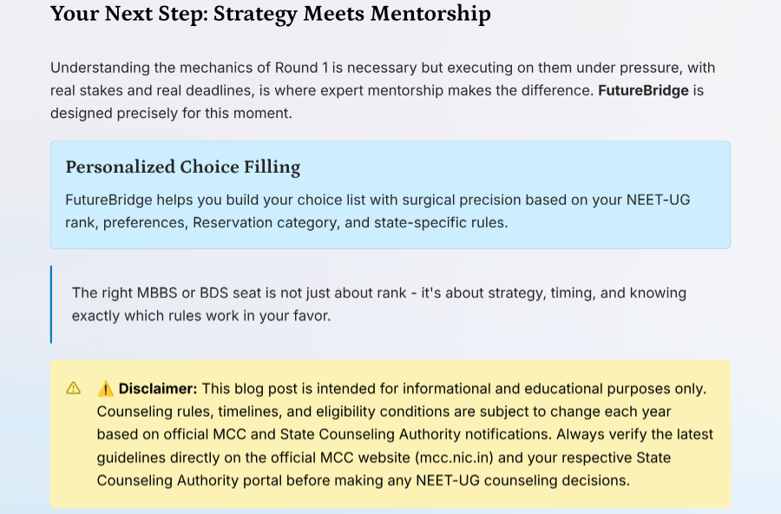The height and width of the screenshot is (514, 781).
Task: Click FutureBridge at start of blue callout
Action: point(108,200)
